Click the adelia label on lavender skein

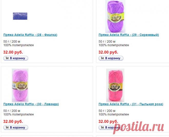(20, 86)
